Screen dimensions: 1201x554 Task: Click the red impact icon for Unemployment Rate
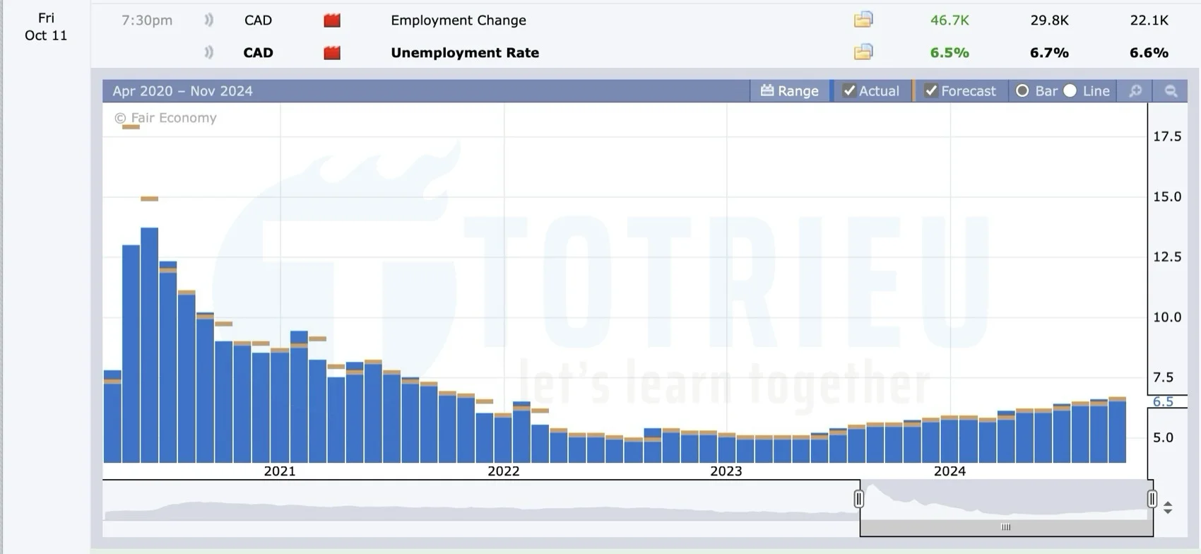(332, 53)
